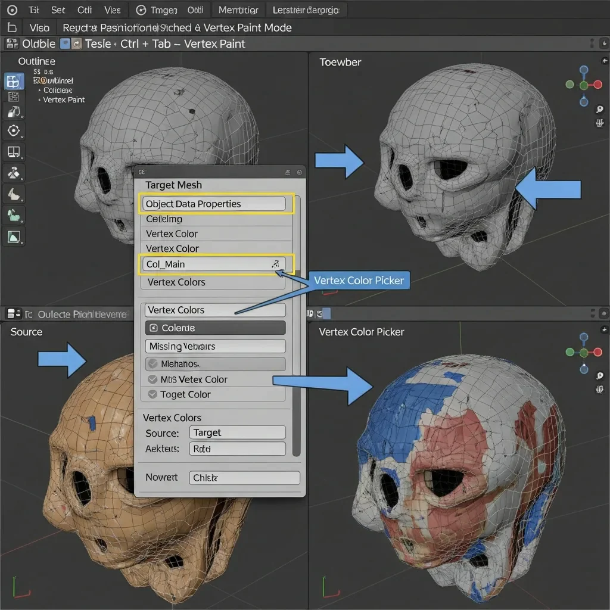Click the magnifier icon in the bottom-right viewport
The height and width of the screenshot is (610, 610).
[x=600, y=376]
